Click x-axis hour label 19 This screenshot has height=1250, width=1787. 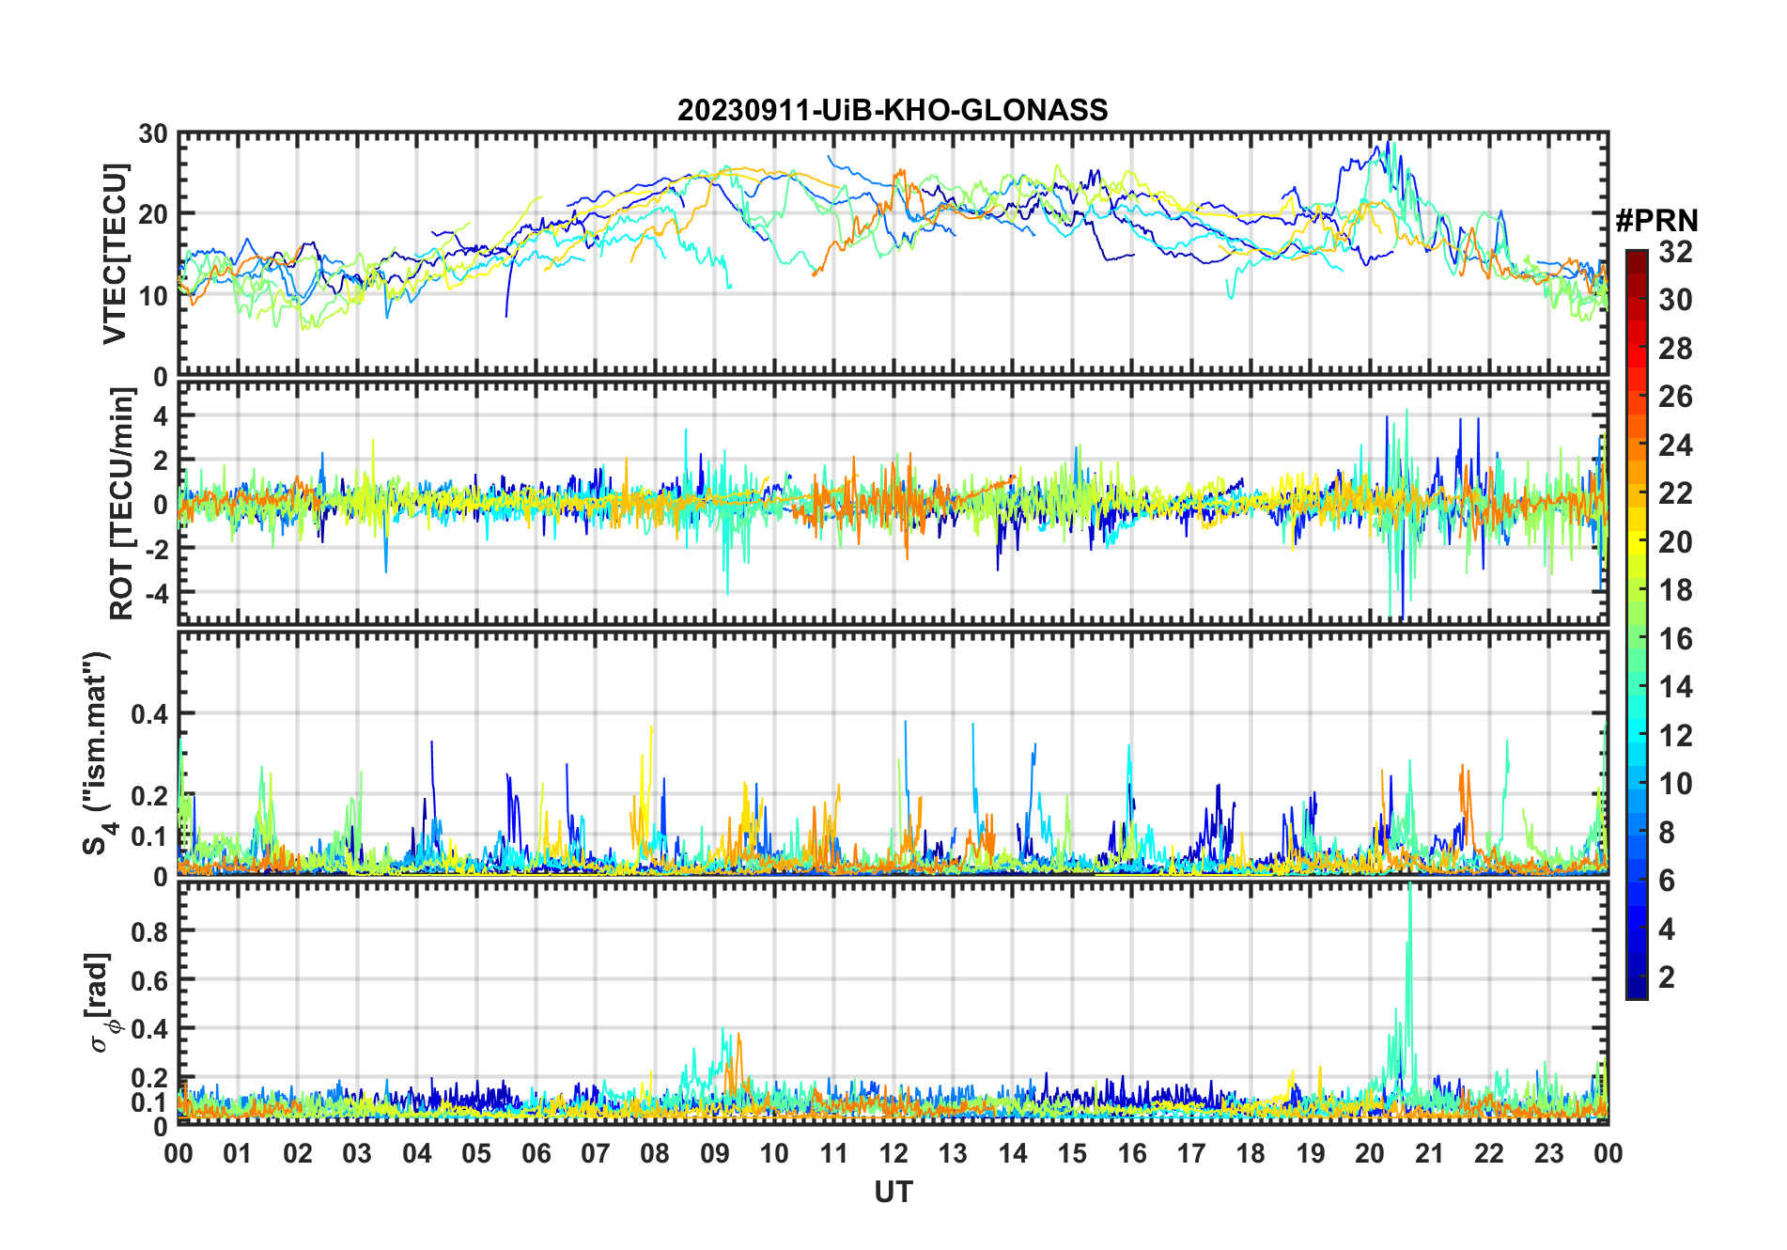click(x=1311, y=1154)
